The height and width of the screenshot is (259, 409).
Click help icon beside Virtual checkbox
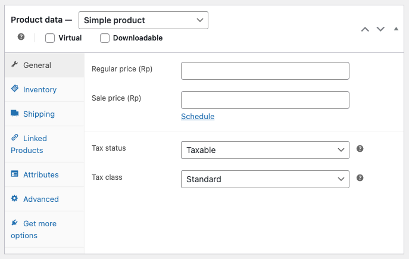click(21, 37)
